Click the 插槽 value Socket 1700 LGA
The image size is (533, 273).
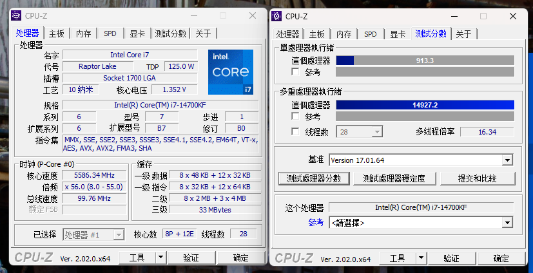130,78
